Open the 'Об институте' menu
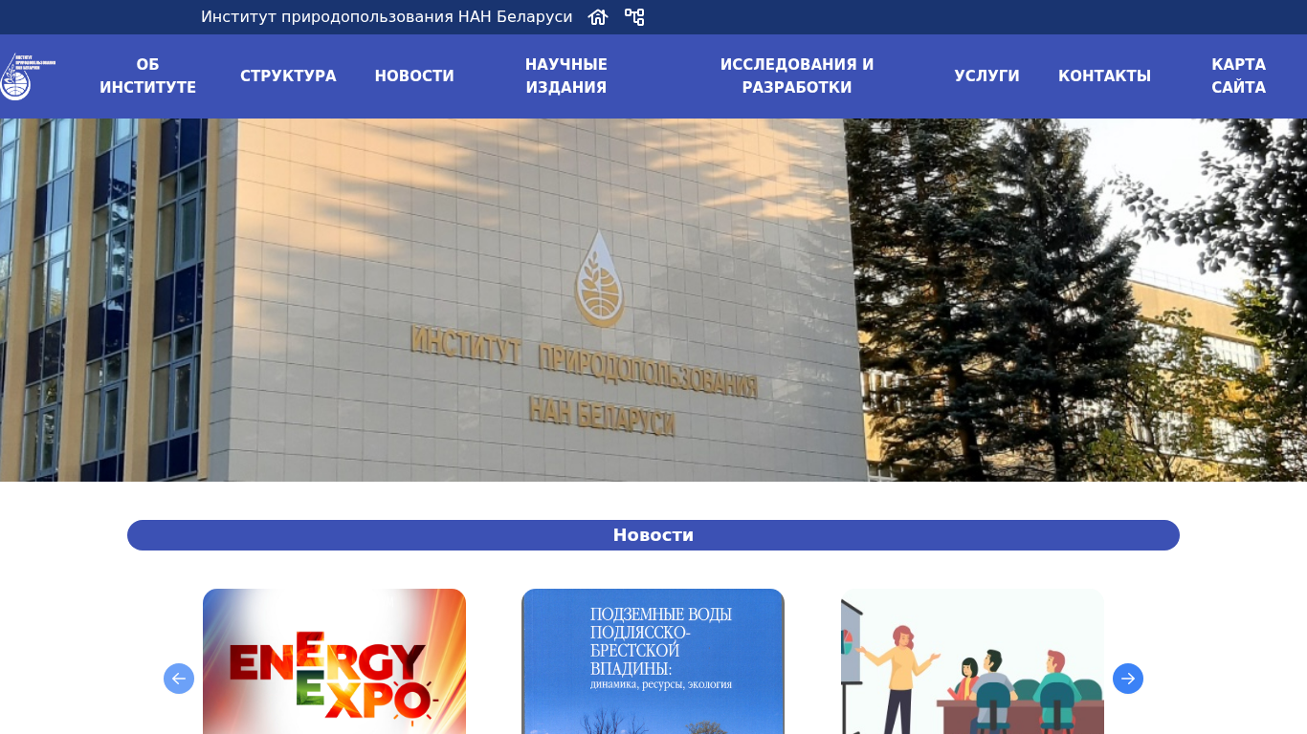The height and width of the screenshot is (734, 1307). tap(147, 76)
